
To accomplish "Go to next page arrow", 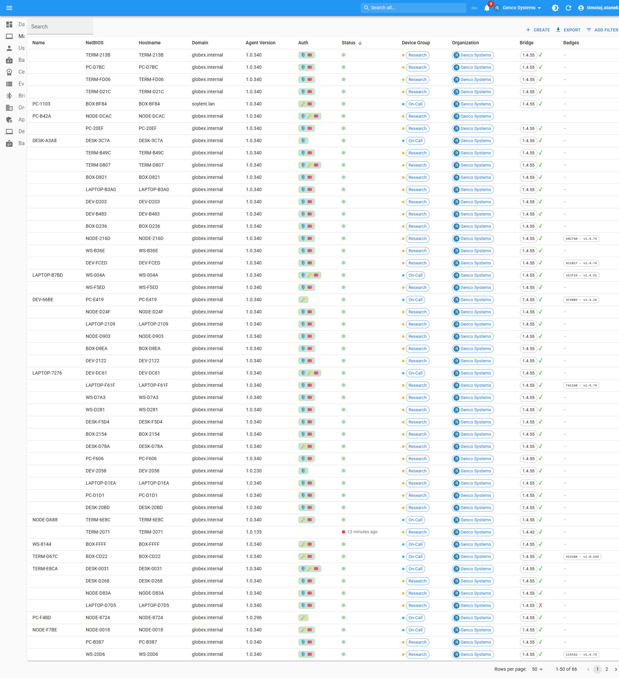I will tap(616, 669).
